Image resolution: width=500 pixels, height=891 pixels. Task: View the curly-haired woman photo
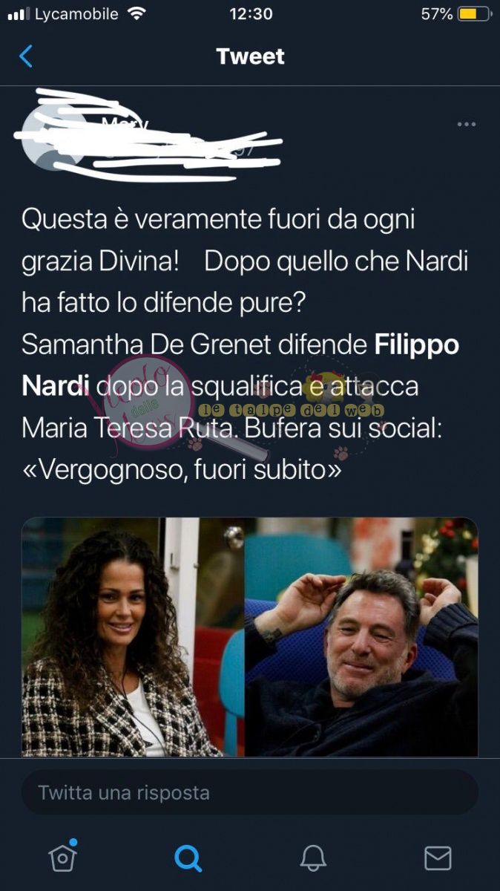133,637
